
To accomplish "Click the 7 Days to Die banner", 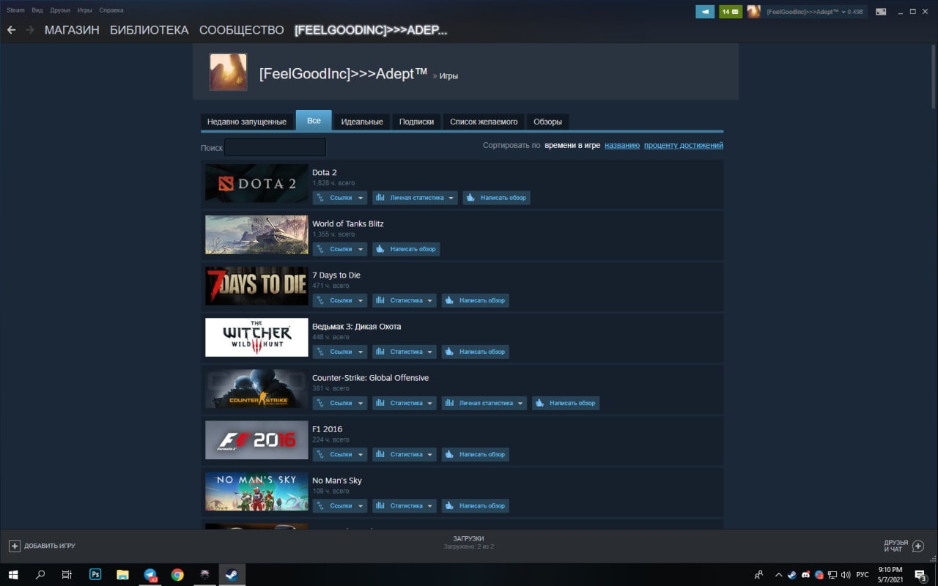I will 256,286.
